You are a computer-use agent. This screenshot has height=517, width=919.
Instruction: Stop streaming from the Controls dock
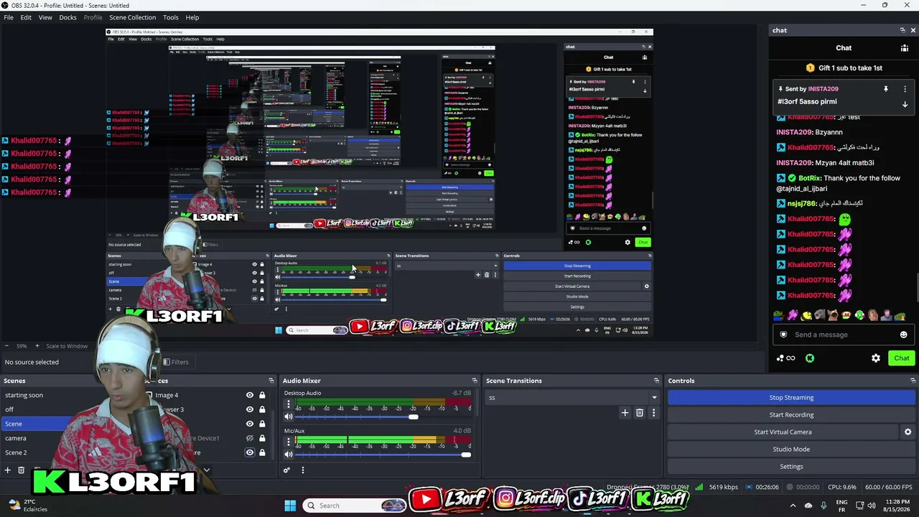(x=791, y=398)
